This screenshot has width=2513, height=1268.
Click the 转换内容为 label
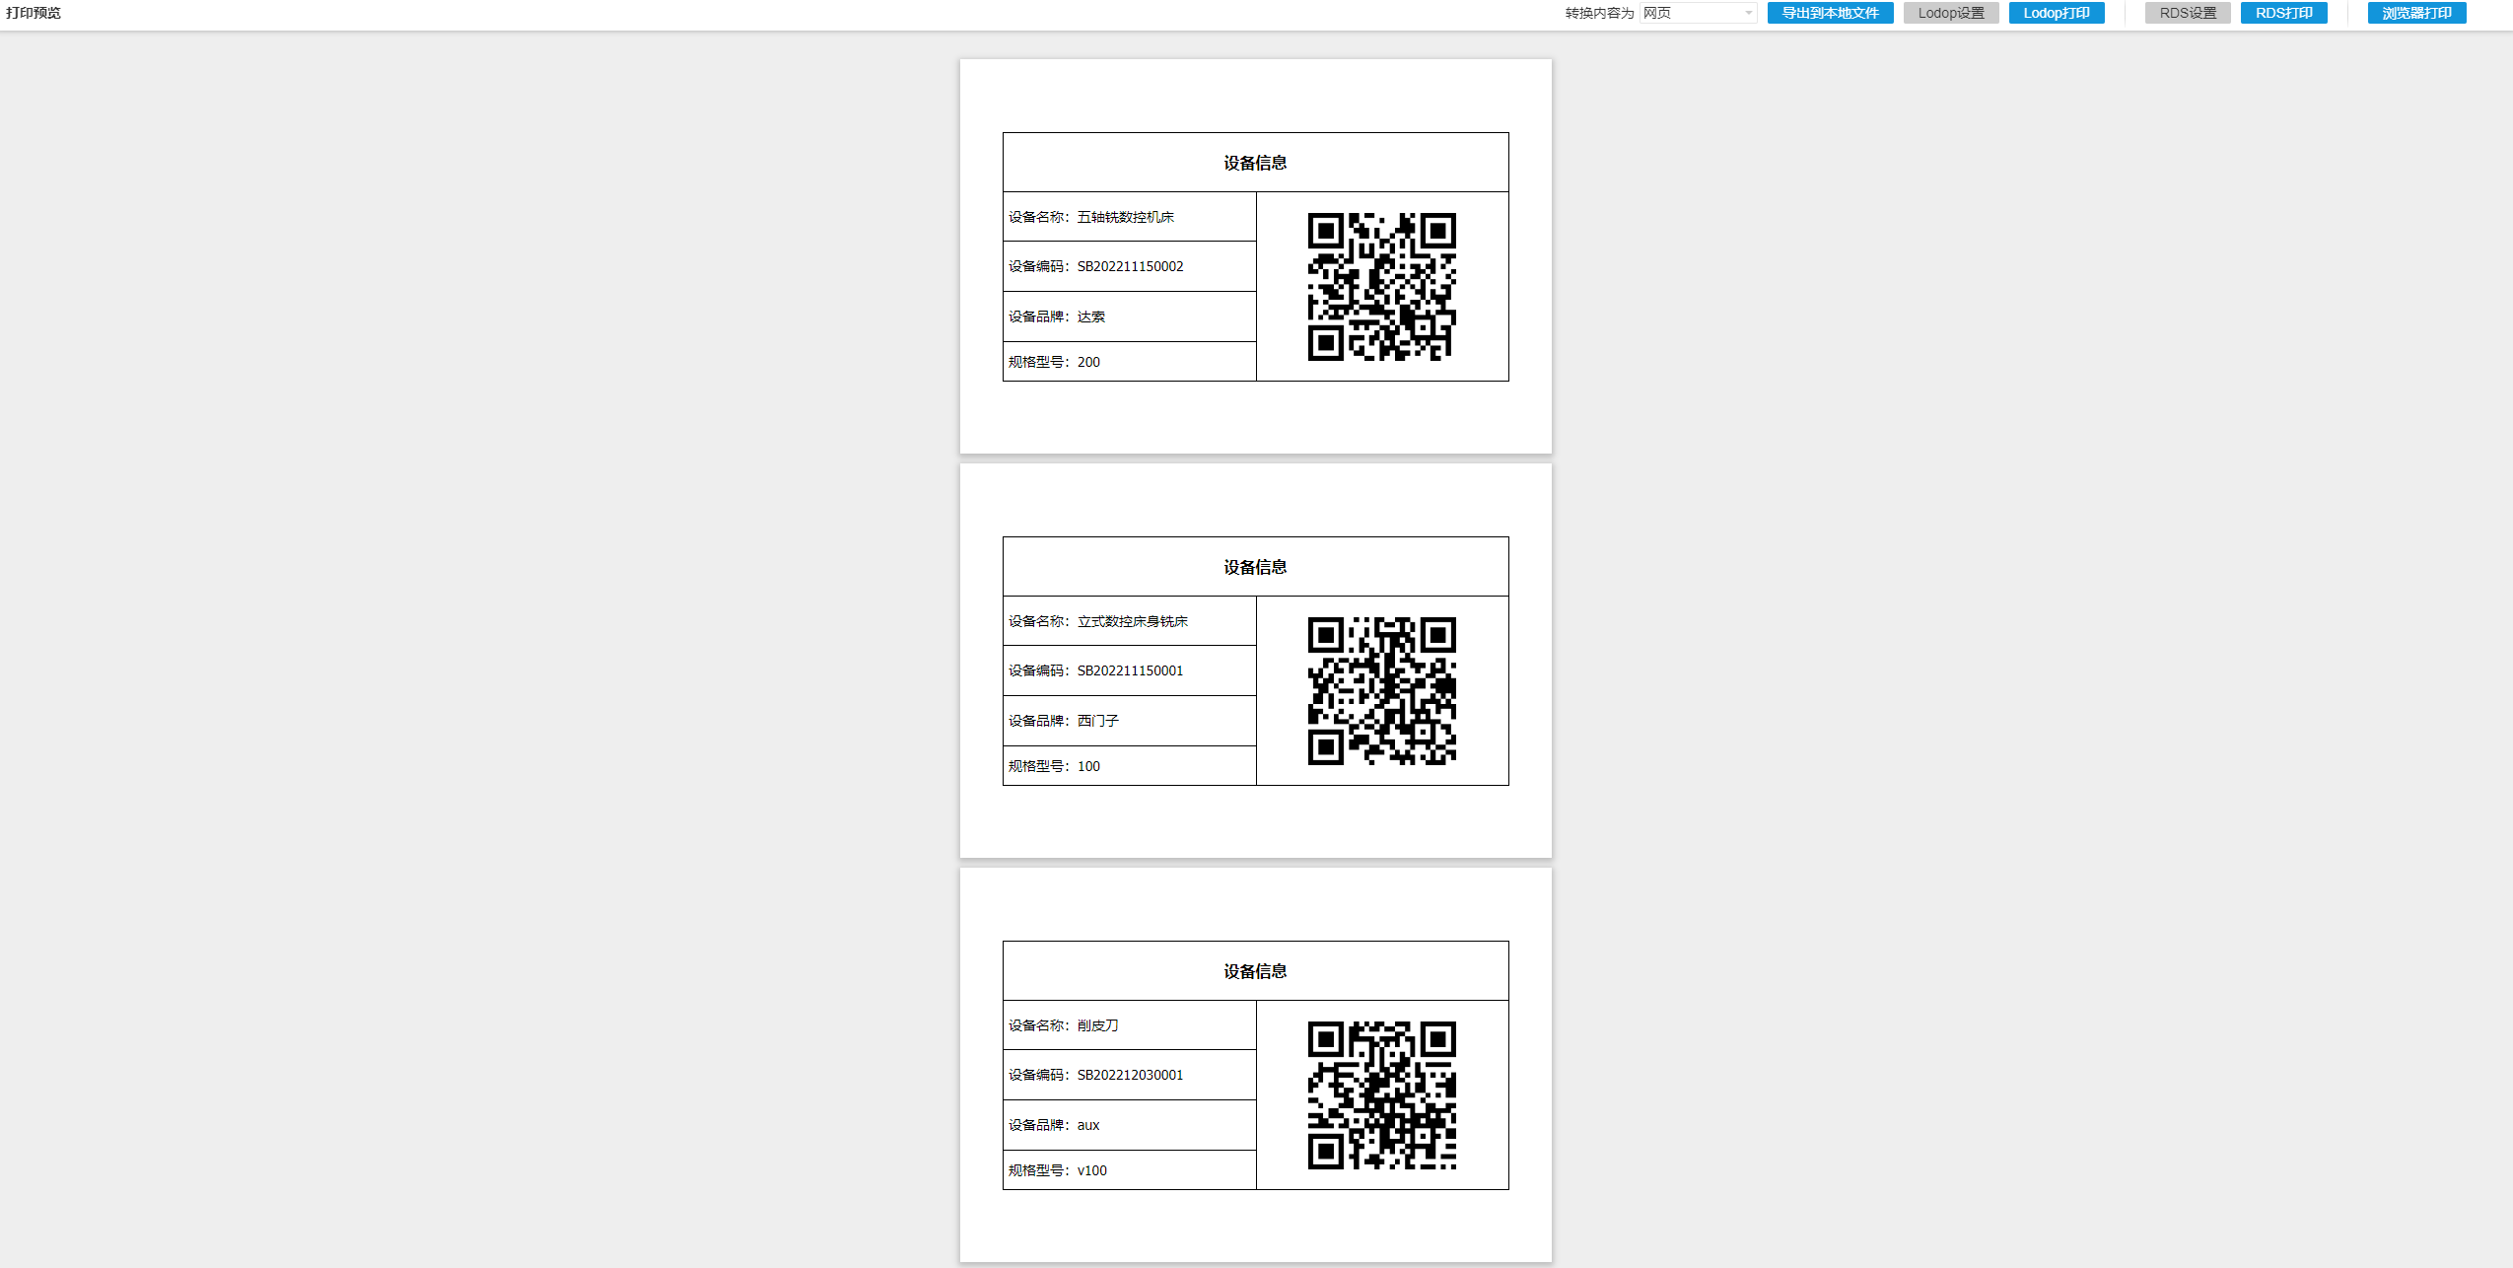[1599, 13]
